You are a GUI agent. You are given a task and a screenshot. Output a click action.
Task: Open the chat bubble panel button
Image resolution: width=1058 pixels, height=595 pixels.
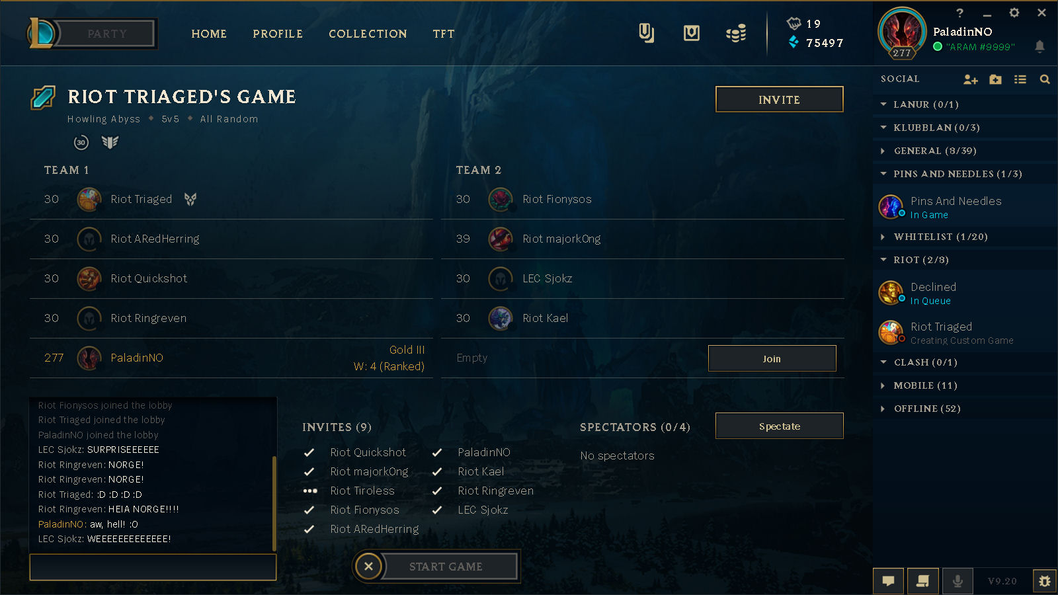tap(888, 581)
